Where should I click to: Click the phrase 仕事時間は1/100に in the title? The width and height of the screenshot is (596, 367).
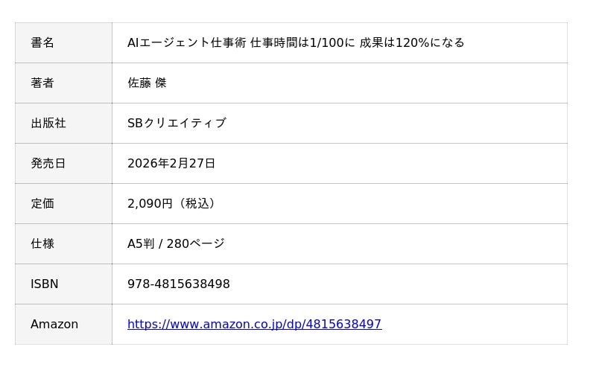(302, 43)
